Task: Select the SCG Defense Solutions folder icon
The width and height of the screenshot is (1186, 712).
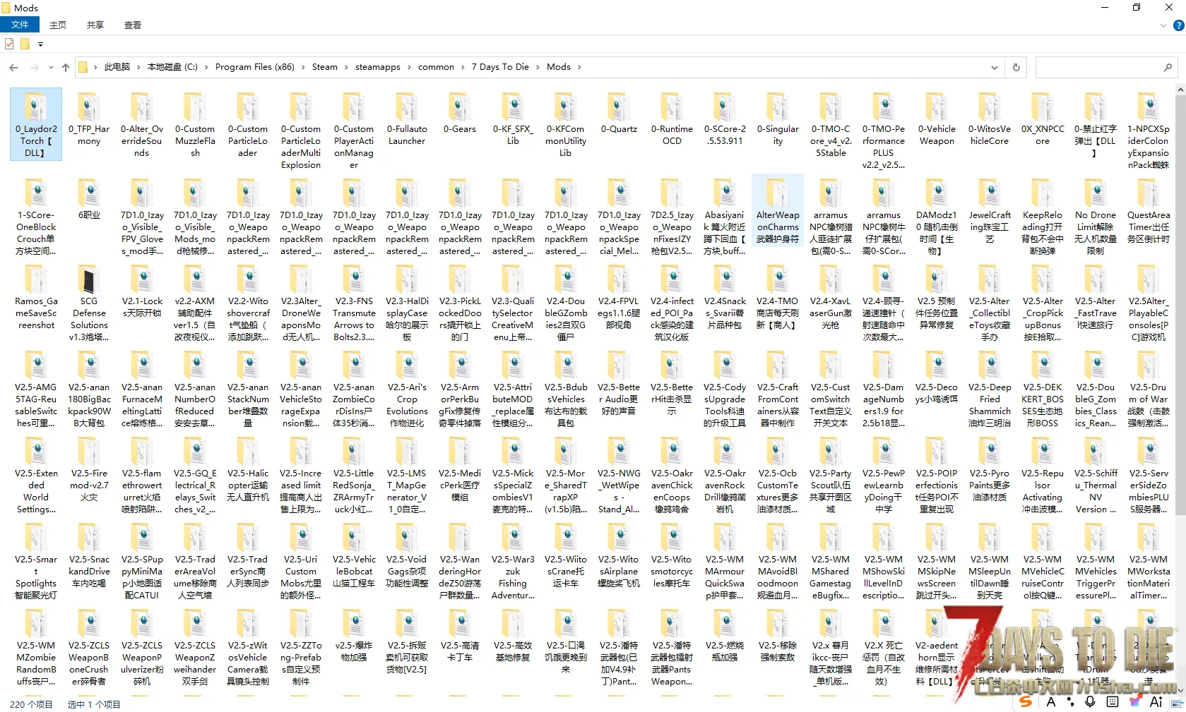Action: click(x=89, y=281)
